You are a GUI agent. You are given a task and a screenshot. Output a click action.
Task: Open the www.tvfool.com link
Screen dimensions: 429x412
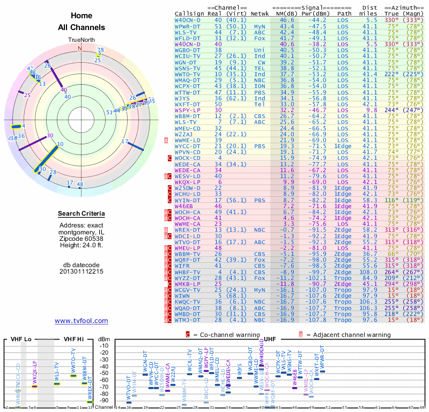click(x=81, y=321)
